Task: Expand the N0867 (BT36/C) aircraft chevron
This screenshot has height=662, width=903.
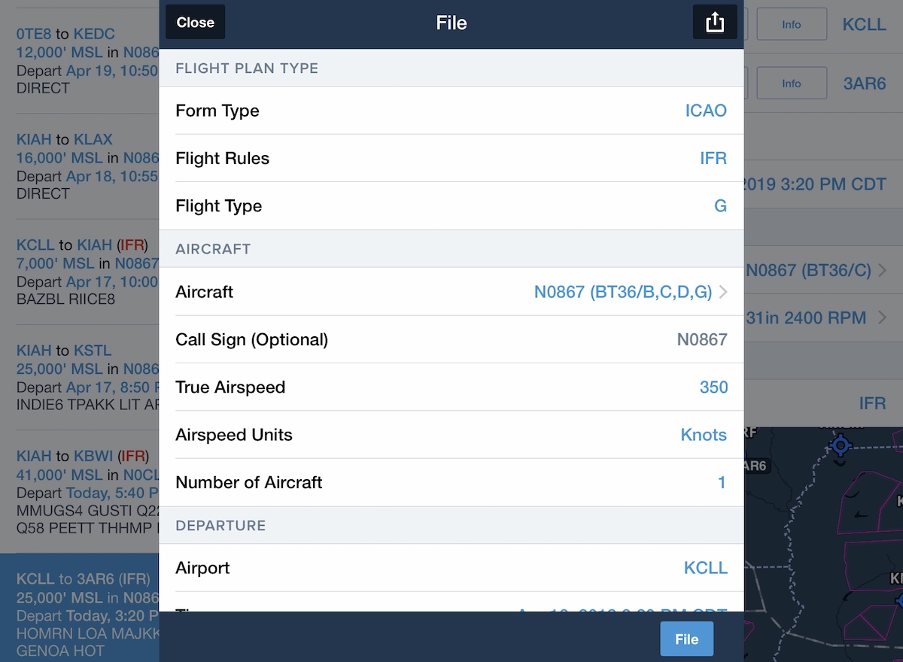Action: [882, 270]
